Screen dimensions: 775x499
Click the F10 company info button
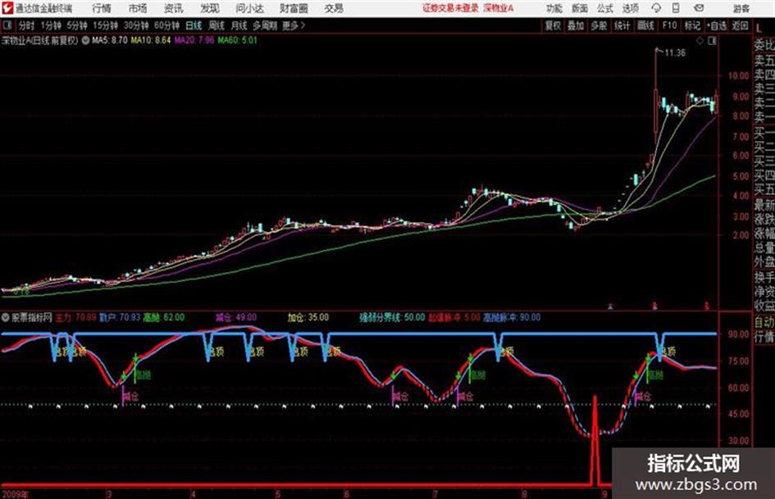pos(669,25)
